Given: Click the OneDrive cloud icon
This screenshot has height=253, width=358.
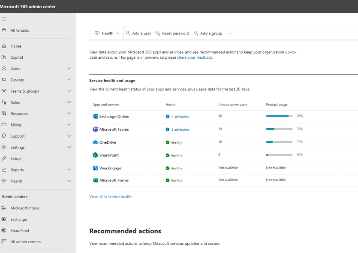Looking at the screenshot, I should tap(95, 142).
